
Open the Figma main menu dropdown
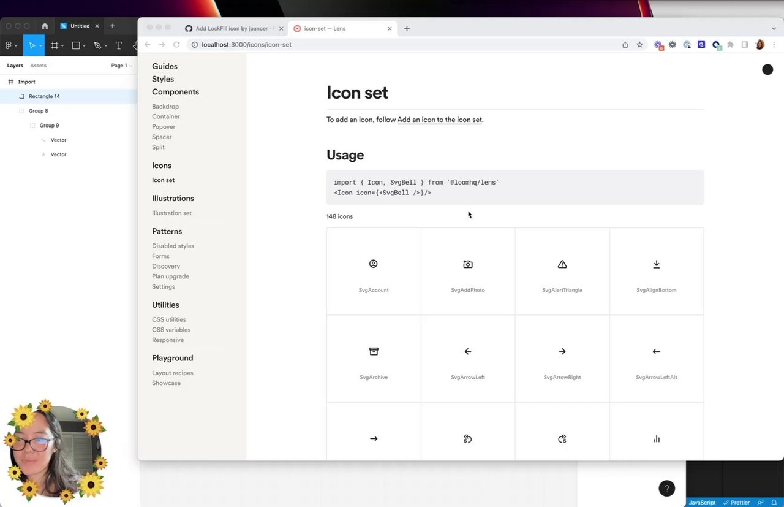point(10,45)
